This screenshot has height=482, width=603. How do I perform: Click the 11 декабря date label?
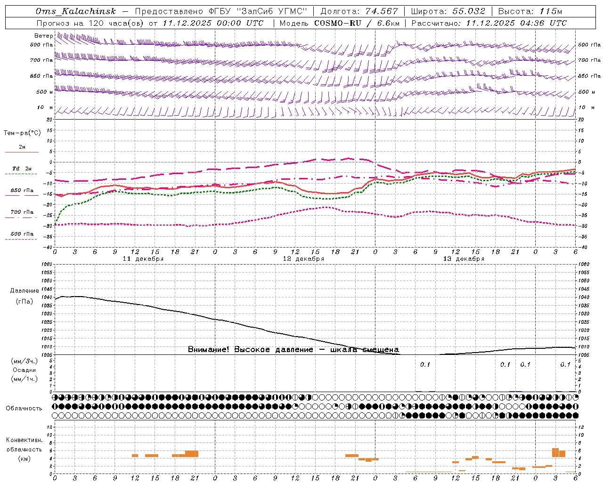143,259
